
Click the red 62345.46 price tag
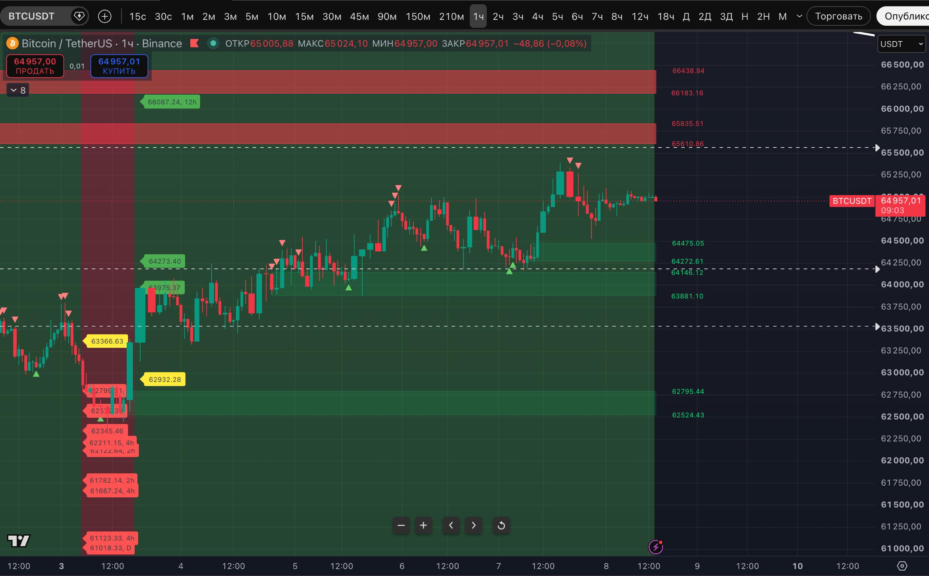[106, 431]
